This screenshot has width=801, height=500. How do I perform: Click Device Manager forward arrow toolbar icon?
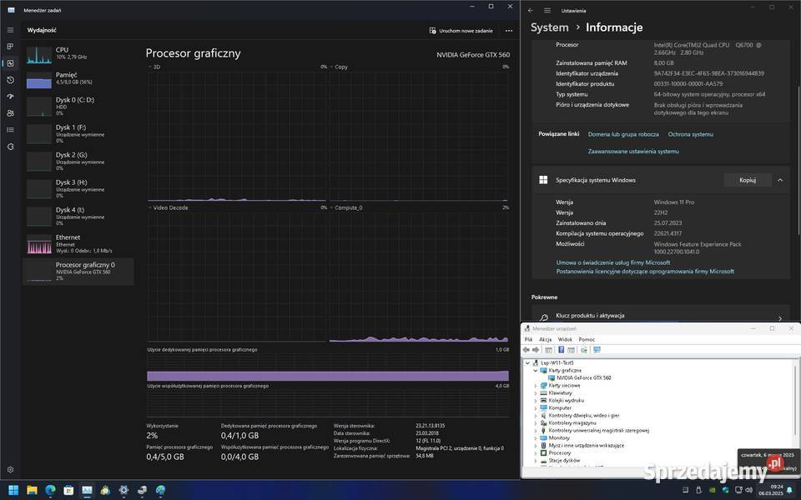pyautogui.click(x=536, y=350)
